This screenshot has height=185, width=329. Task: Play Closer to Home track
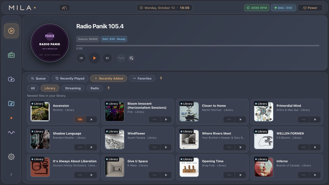pyautogui.click(x=241, y=119)
